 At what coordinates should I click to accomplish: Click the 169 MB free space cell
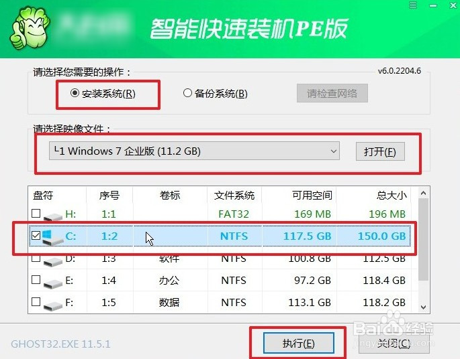pos(313,214)
